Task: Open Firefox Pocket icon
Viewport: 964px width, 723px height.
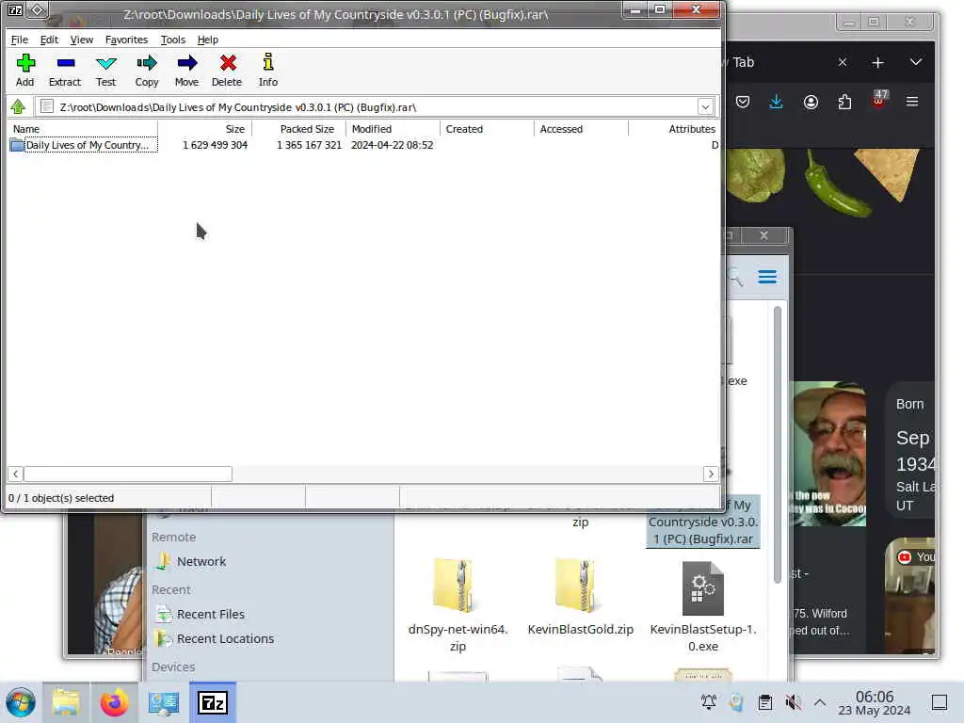Action: pyautogui.click(x=743, y=102)
